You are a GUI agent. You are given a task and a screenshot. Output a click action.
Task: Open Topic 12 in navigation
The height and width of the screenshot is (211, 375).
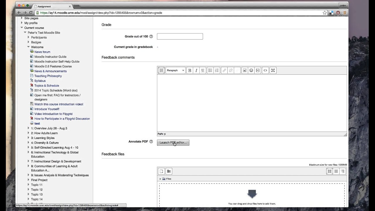37,190
